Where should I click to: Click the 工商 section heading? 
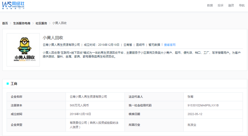click(x=14, y=84)
